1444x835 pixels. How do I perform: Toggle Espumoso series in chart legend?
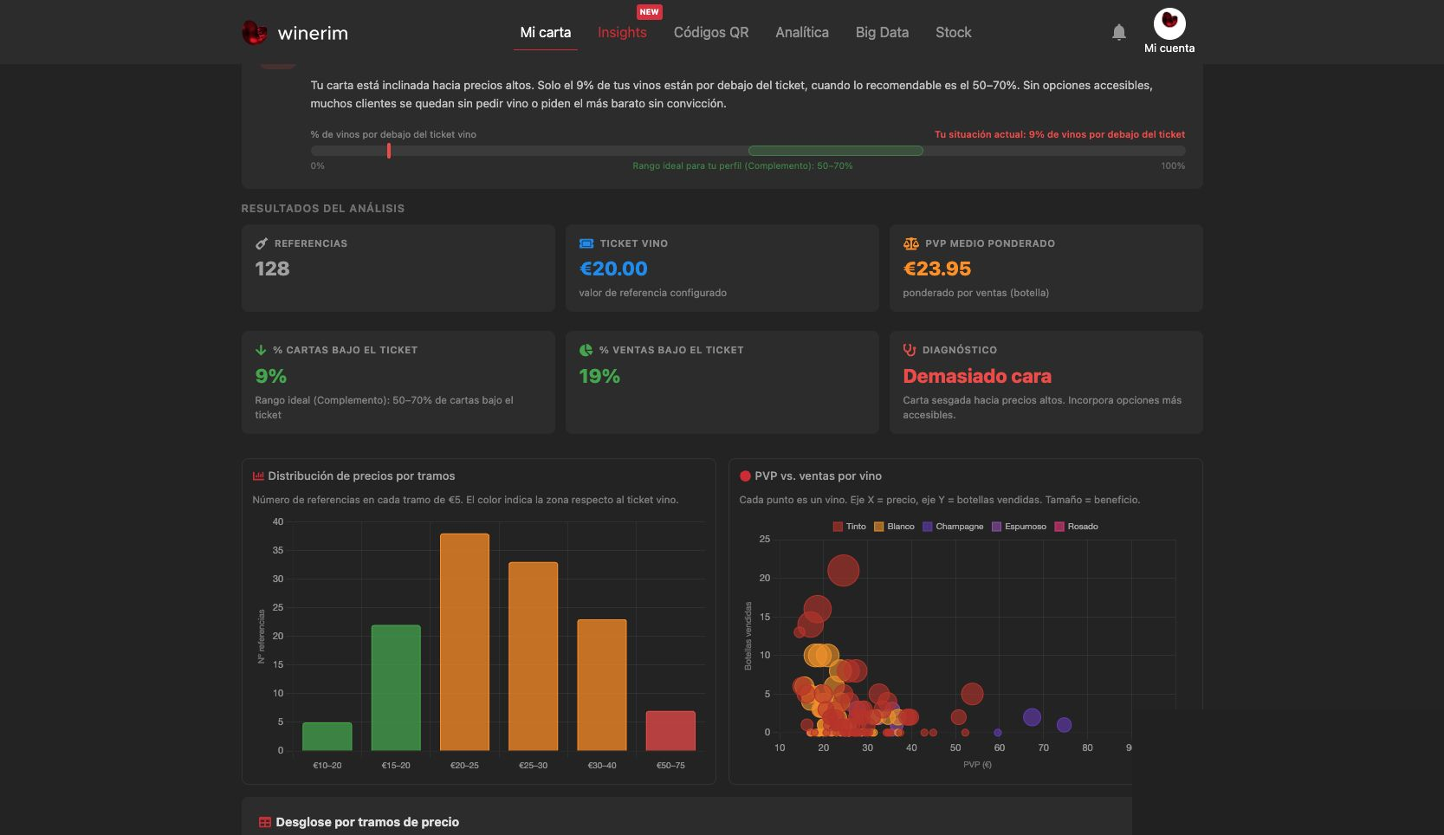click(1019, 527)
